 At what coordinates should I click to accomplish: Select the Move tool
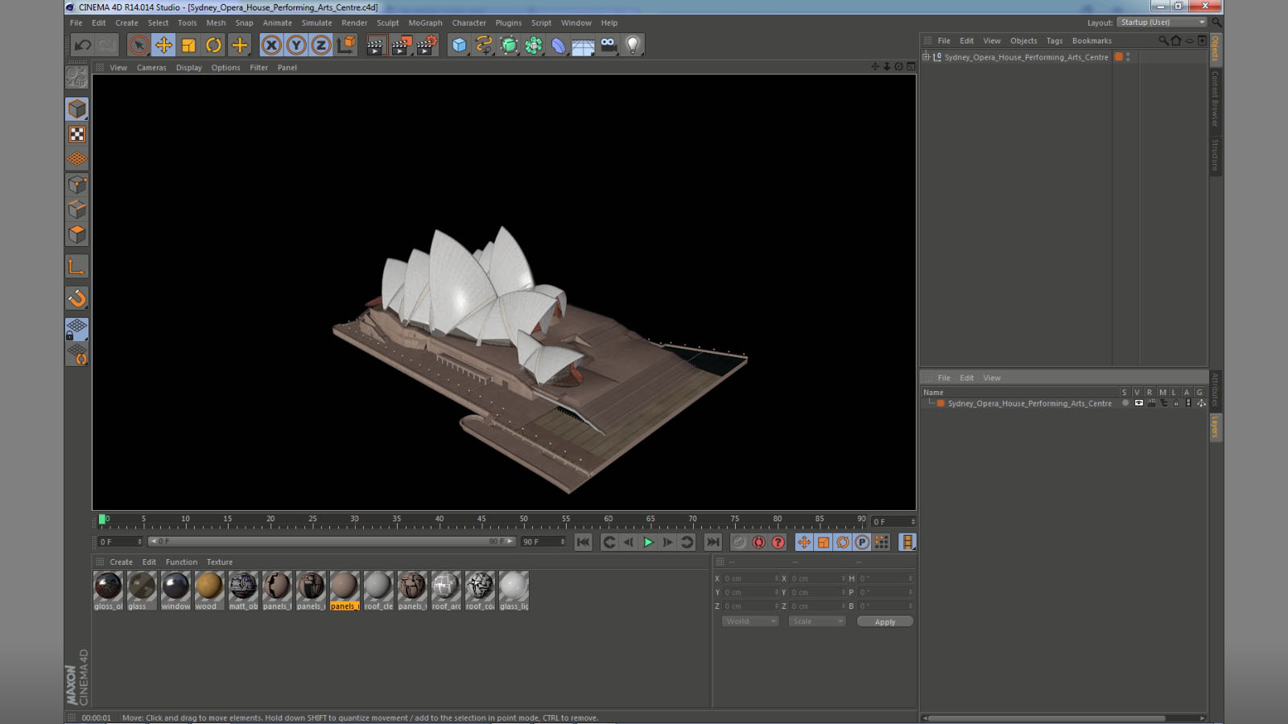[x=163, y=45]
